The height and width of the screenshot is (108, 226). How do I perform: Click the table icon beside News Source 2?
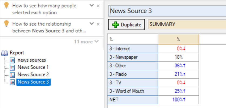click(x=12, y=75)
